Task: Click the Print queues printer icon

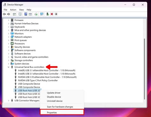Action: tap(12, 40)
